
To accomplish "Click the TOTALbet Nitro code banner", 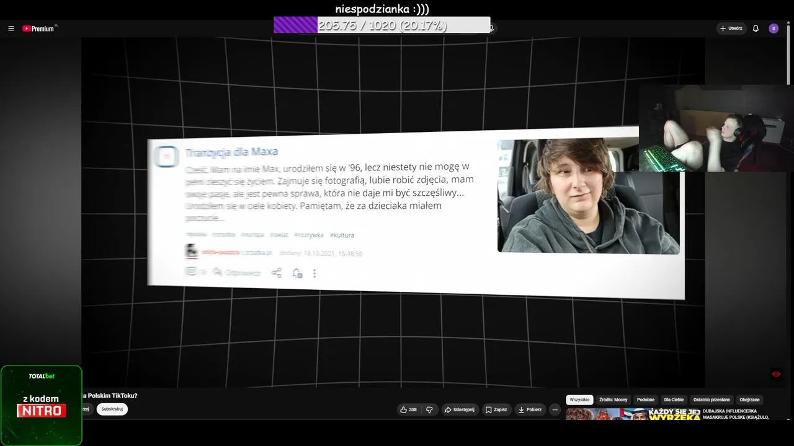I will [x=42, y=405].
